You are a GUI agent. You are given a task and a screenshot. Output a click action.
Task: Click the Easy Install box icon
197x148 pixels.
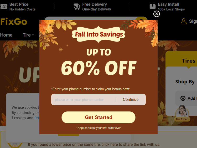point(153,6)
